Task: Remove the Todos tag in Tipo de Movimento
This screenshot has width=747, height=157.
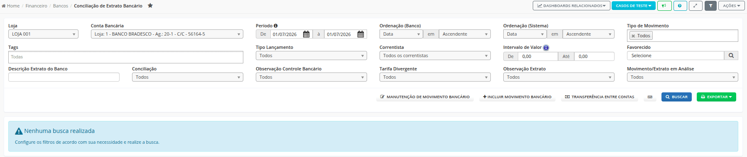Action: [x=633, y=36]
